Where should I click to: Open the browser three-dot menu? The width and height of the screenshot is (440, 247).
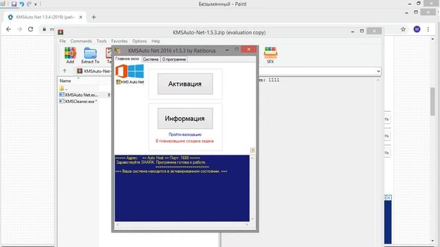[x=428, y=29]
